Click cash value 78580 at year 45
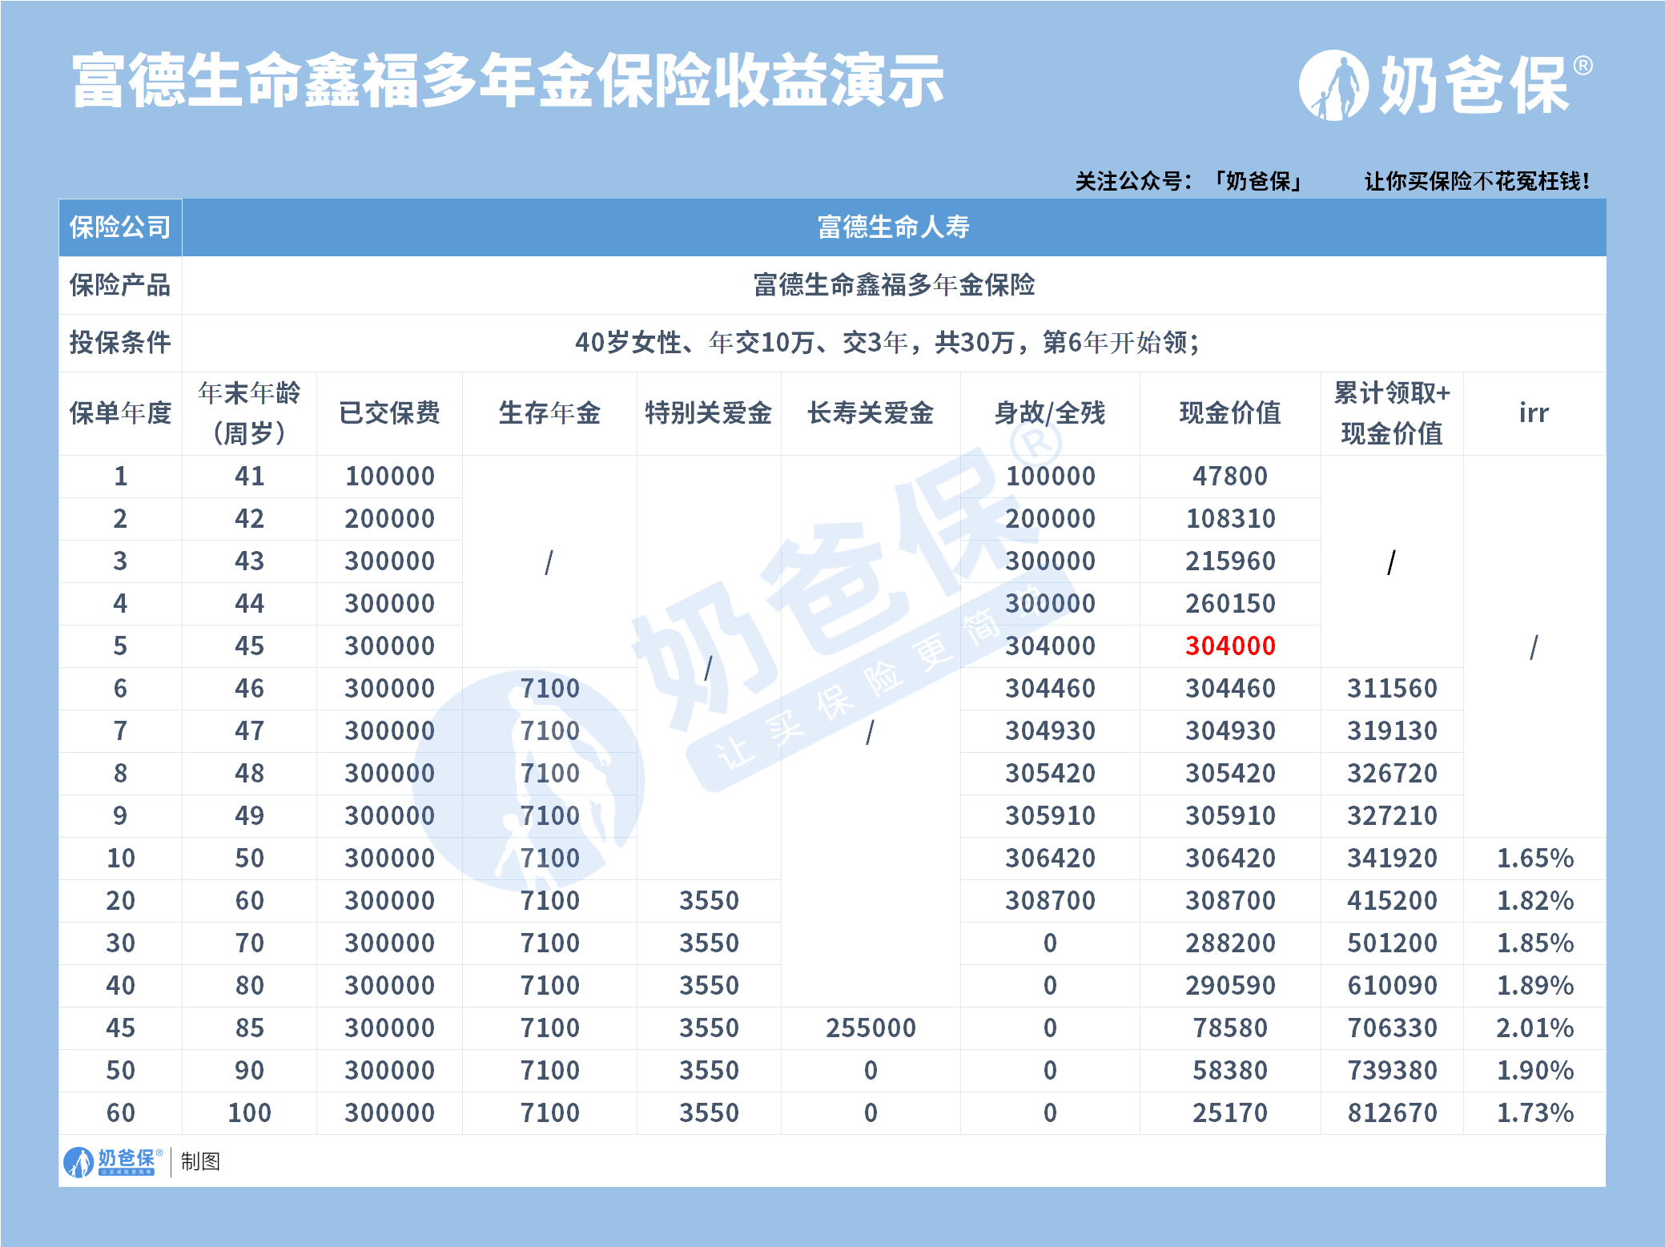 pyautogui.click(x=1230, y=1028)
